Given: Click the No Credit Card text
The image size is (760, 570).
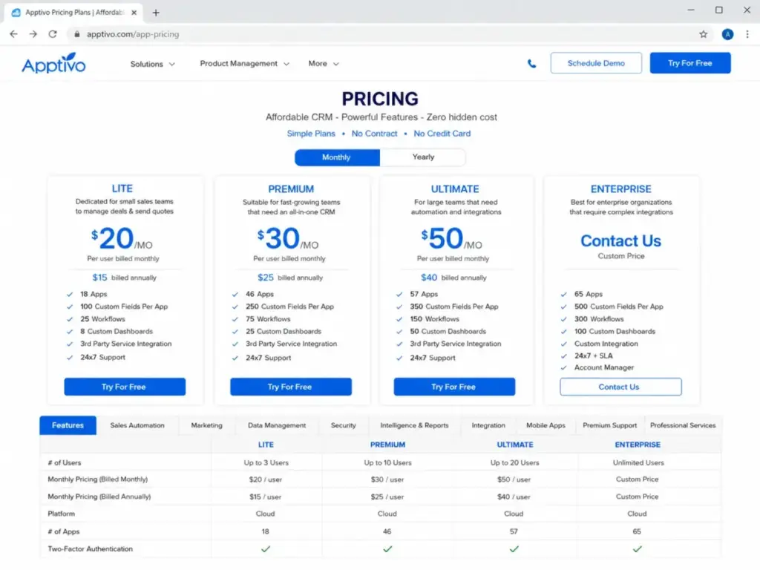Looking at the screenshot, I should [x=442, y=134].
